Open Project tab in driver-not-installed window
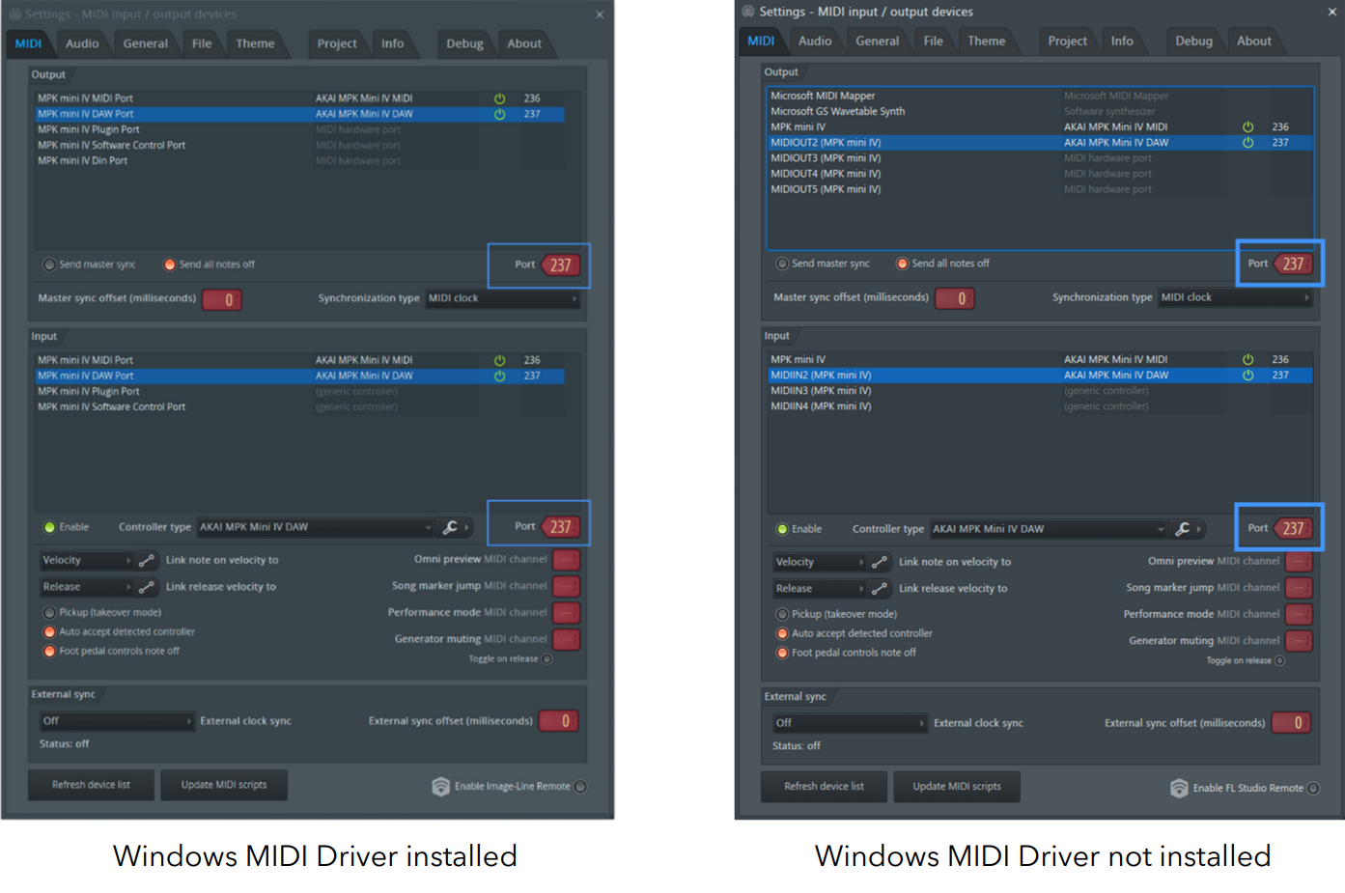Viewport: 1345px width, 893px height. click(1067, 41)
